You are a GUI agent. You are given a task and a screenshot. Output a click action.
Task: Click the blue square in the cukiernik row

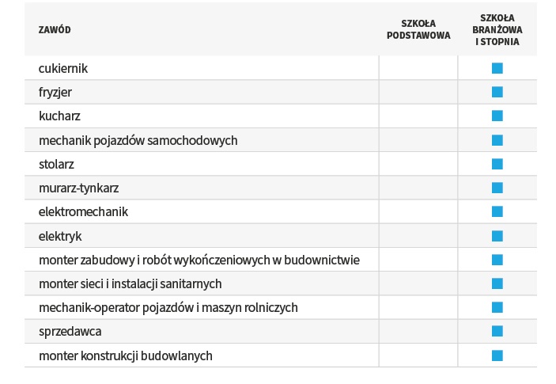click(497, 68)
